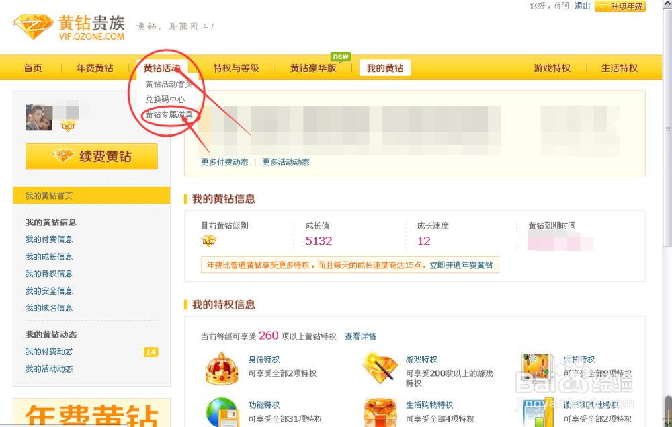Open the 游戏特权 link in privilege list
Image resolution: width=672 pixels, height=427 pixels.
tap(421, 360)
